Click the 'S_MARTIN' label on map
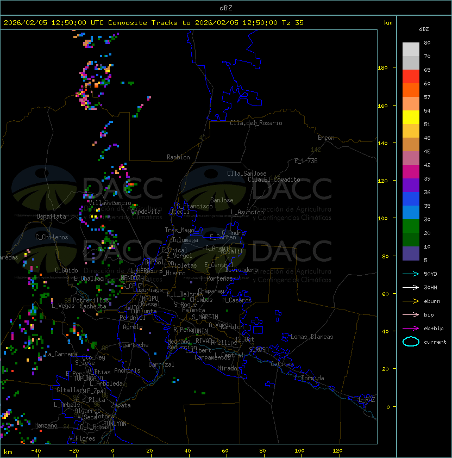This screenshot has height=458, width=452. coord(205,317)
